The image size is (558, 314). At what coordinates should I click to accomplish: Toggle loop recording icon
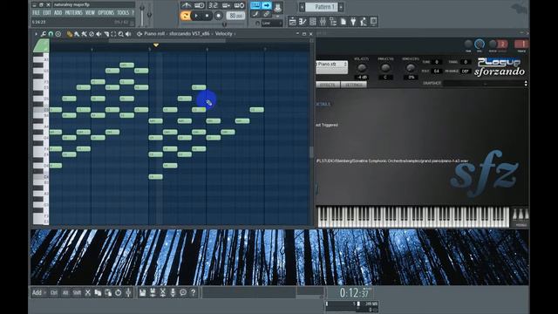coord(239,5)
